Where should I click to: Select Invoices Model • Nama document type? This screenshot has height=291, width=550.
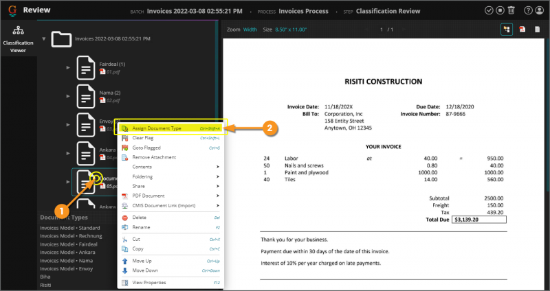click(x=66, y=261)
